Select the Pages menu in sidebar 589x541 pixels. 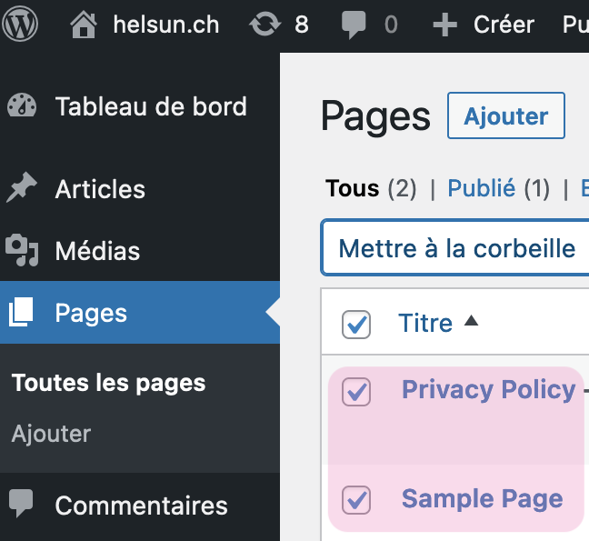click(91, 313)
